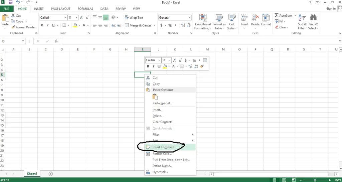
Task: Toggle Bold in the ribbon Font group
Action: point(42,25)
